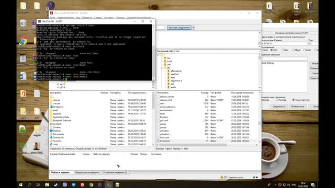This screenshot has height=188, width=335.
Task: Collapse the etc folder in remote tree
Action: click(162, 68)
